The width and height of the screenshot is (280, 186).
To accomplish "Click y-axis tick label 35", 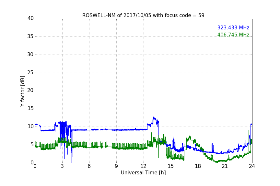I will [30, 36].
